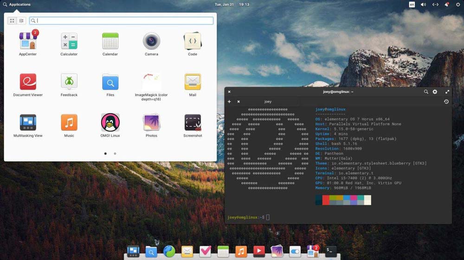Open the keyboard layout indicator 'en'
The width and height of the screenshot is (464, 260).
[x=412, y=5]
